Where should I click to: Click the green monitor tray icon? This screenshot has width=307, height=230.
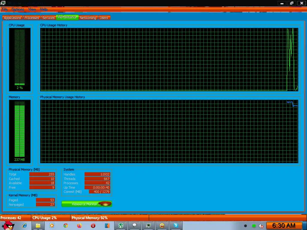coord(254,226)
